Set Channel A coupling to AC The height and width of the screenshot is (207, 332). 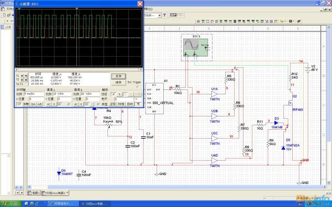(49, 104)
